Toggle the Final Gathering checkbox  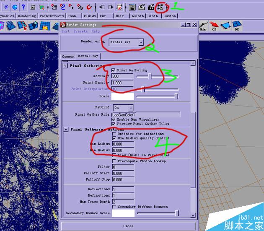(113, 70)
